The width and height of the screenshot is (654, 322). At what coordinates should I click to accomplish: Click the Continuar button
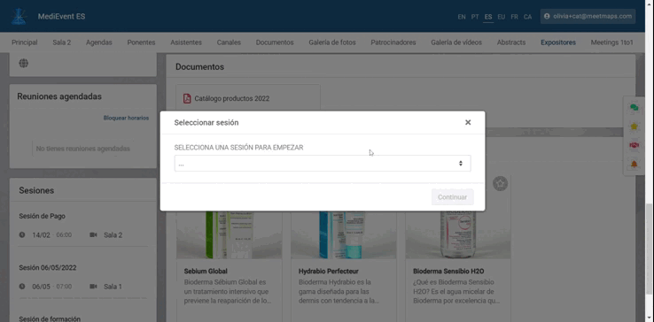pyautogui.click(x=453, y=197)
